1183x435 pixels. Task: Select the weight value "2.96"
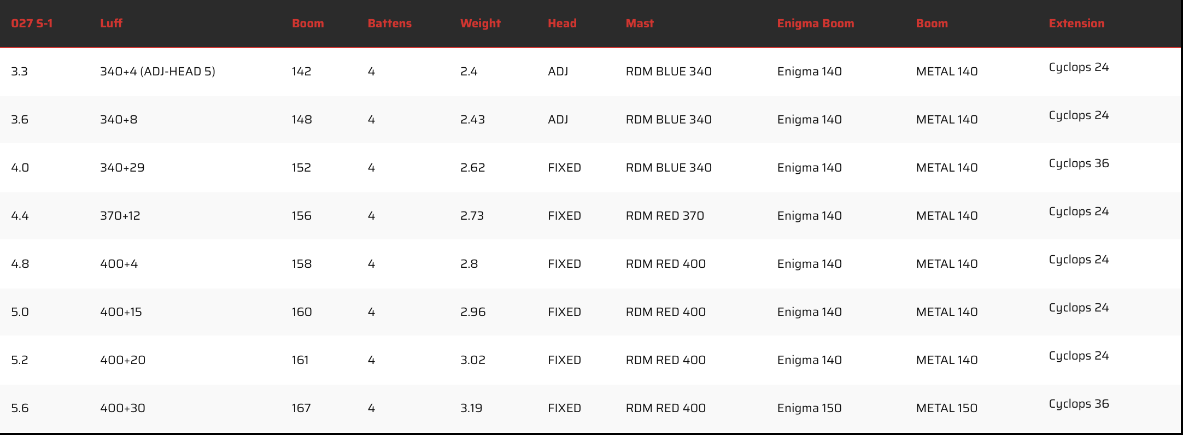[473, 312]
